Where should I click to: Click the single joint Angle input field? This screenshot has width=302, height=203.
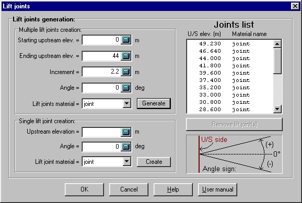pyautogui.click(x=101, y=147)
